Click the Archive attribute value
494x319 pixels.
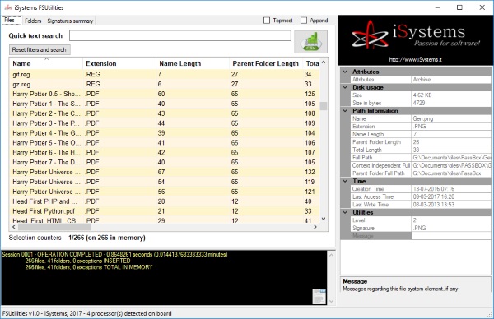(451, 79)
